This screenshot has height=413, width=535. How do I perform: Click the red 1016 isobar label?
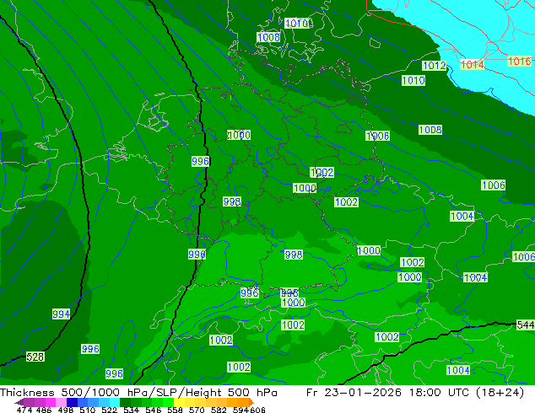[519, 61]
